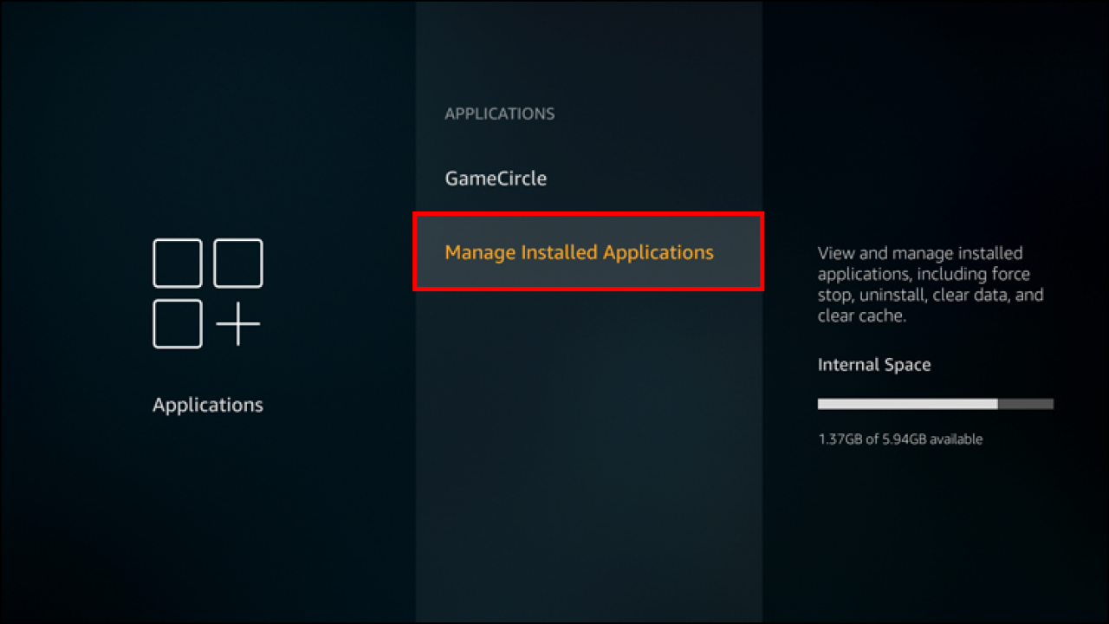Click the Applications grid icon

point(207,294)
